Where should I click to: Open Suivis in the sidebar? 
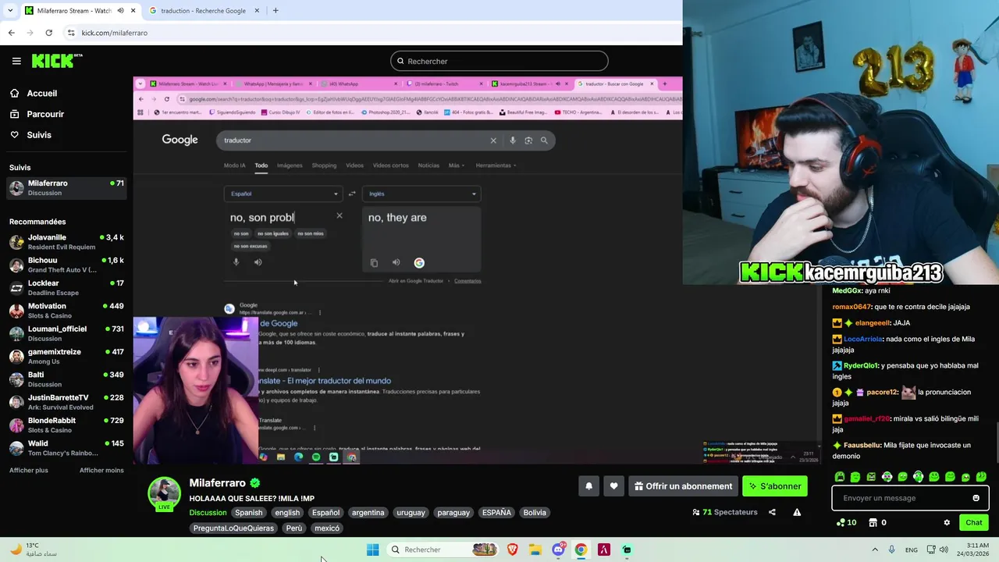pos(39,135)
